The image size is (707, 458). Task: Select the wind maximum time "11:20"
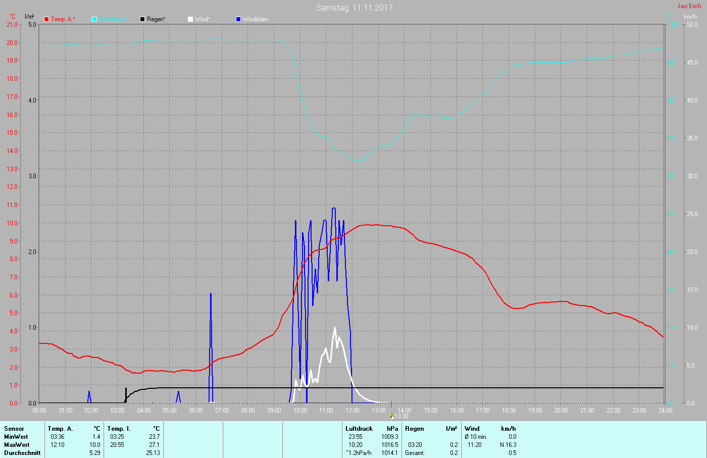coord(475,445)
